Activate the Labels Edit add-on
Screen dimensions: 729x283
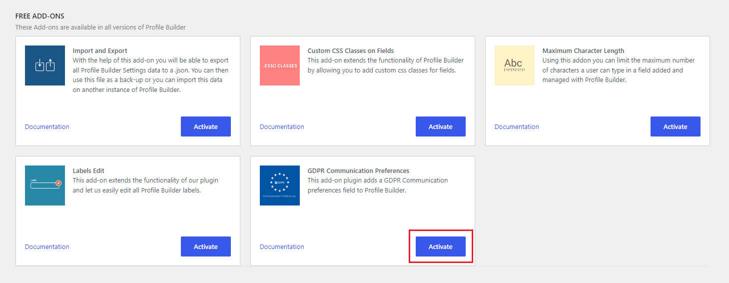point(206,246)
